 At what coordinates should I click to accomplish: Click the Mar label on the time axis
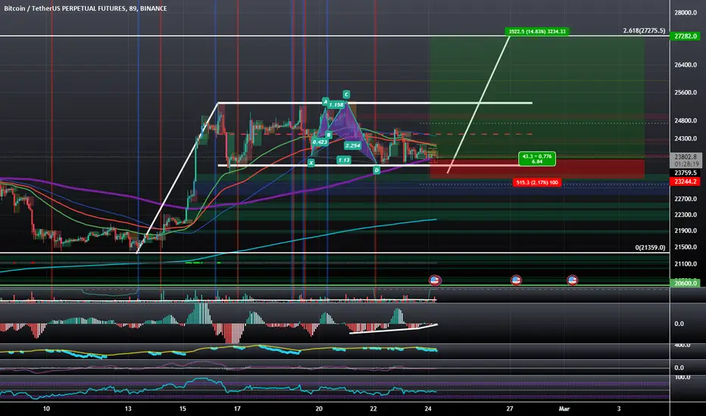[564, 408]
